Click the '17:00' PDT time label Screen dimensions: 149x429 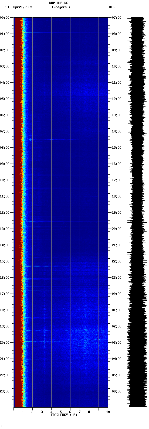click(5, 294)
